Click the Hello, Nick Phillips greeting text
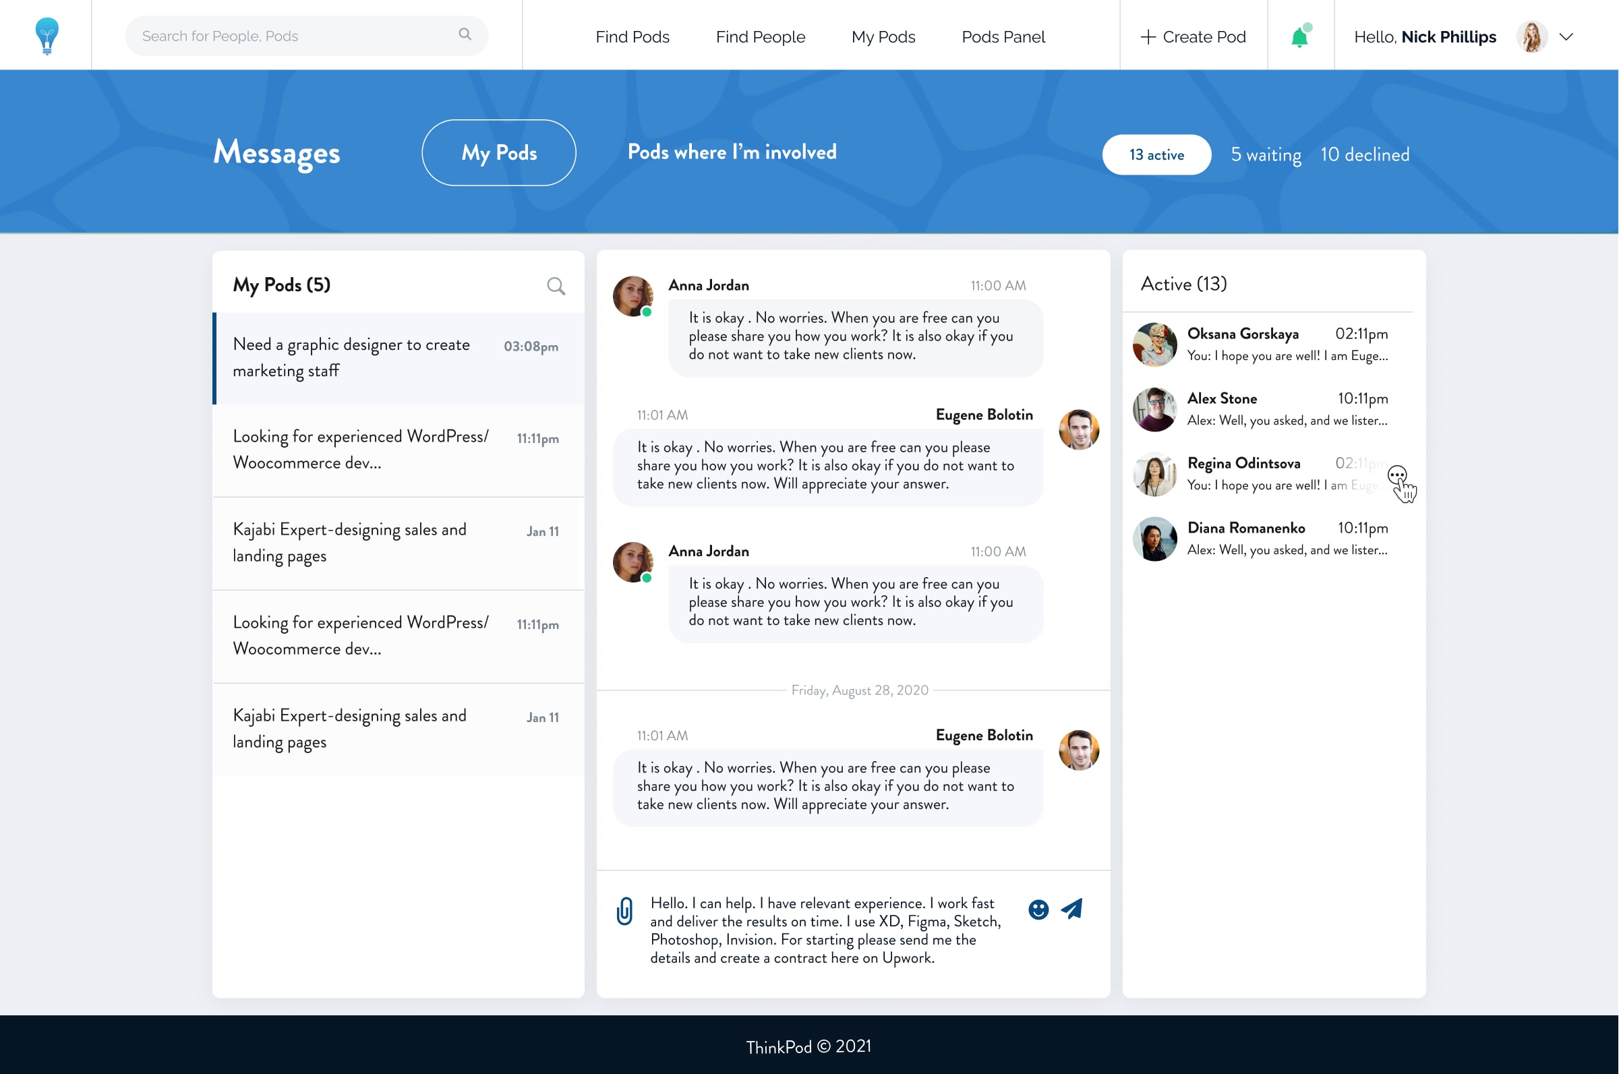 (1425, 37)
